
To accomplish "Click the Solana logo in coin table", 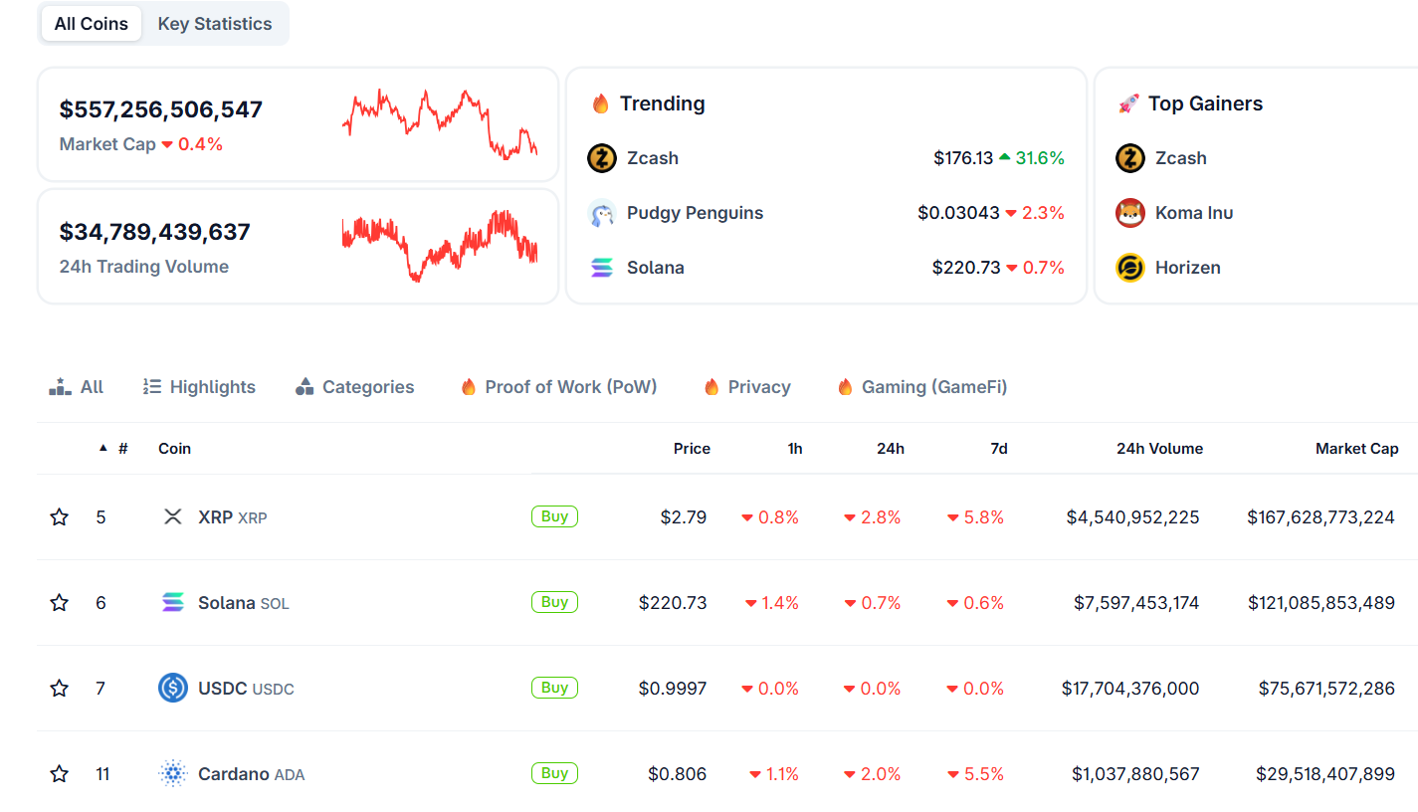I will [173, 603].
